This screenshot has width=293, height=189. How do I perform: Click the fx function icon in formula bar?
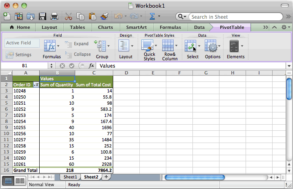(91, 66)
